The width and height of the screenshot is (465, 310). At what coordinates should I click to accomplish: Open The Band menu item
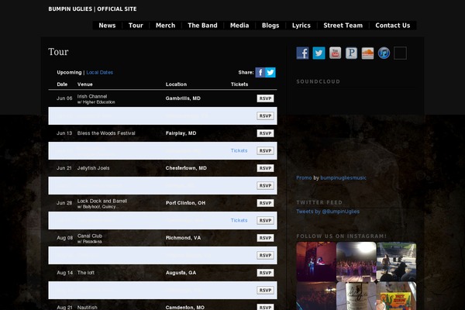(x=202, y=26)
